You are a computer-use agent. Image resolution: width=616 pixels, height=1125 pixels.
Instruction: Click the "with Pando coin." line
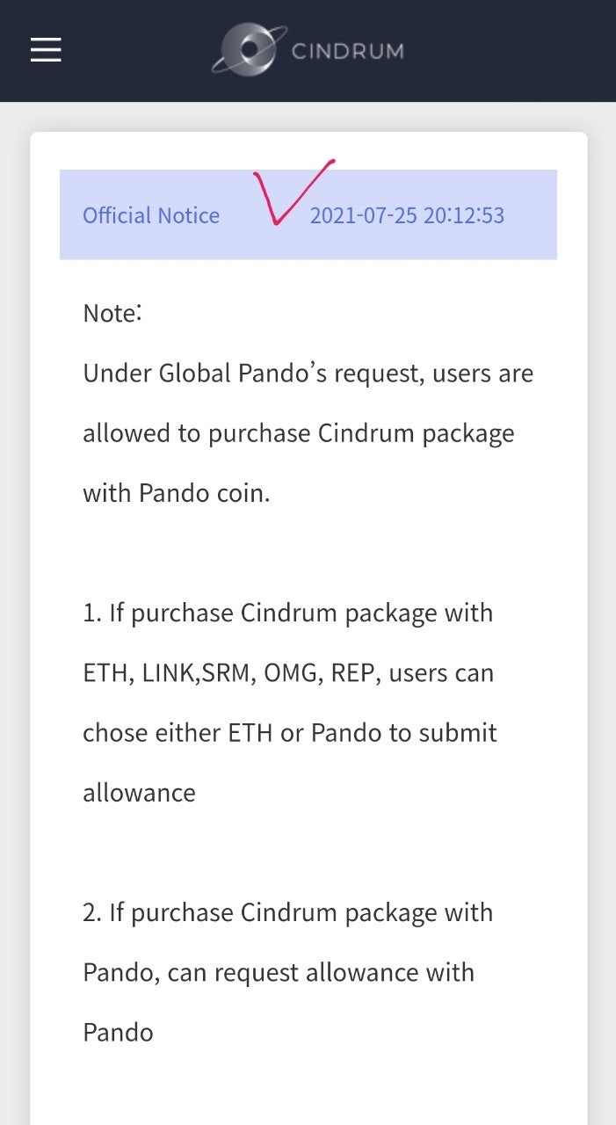pyautogui.click(x=177, y=493)
